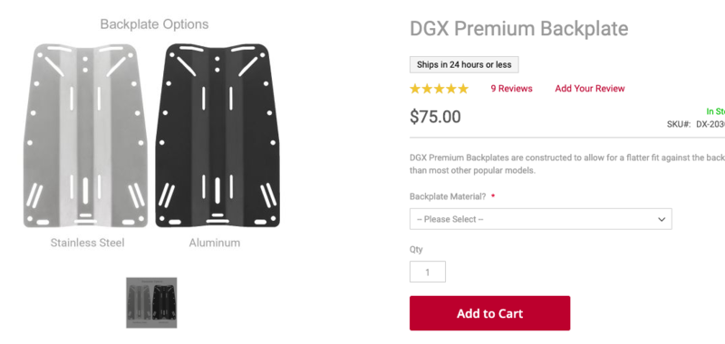The width and height of the screenshot is (725, 344).
Task: Click the Aluminum caption under the black plate
Action: click(x=215, y=243)
